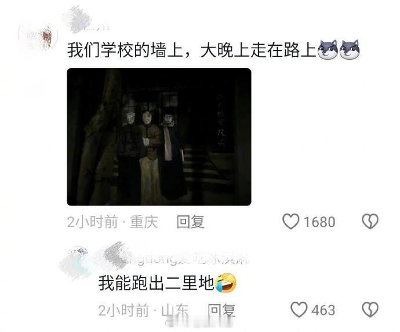Screen dimensions: 400x332
Task: Dislike the Chongqing comment with broken heart
Action: coord(370,221)
